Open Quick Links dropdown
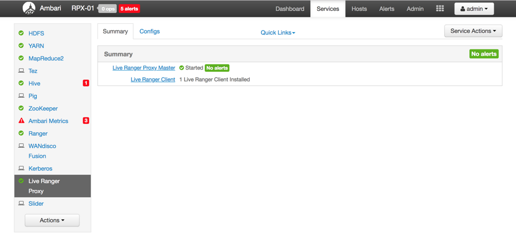Screen dimensions: 516x239 (x=278, y=33)
